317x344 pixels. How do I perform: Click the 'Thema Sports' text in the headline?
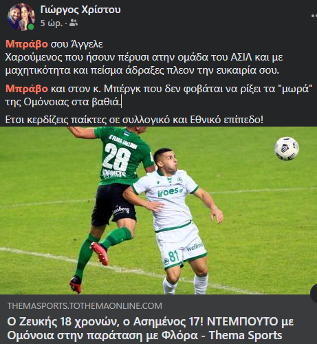coord(245,335)
